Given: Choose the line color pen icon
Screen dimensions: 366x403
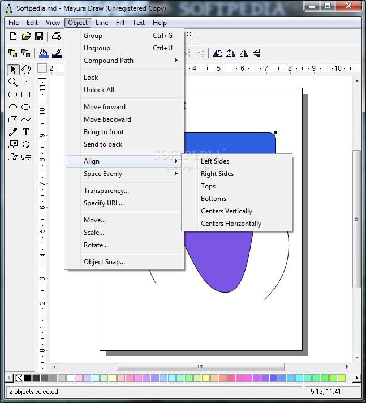Looking at the screenshot, I should click(57, 53).
